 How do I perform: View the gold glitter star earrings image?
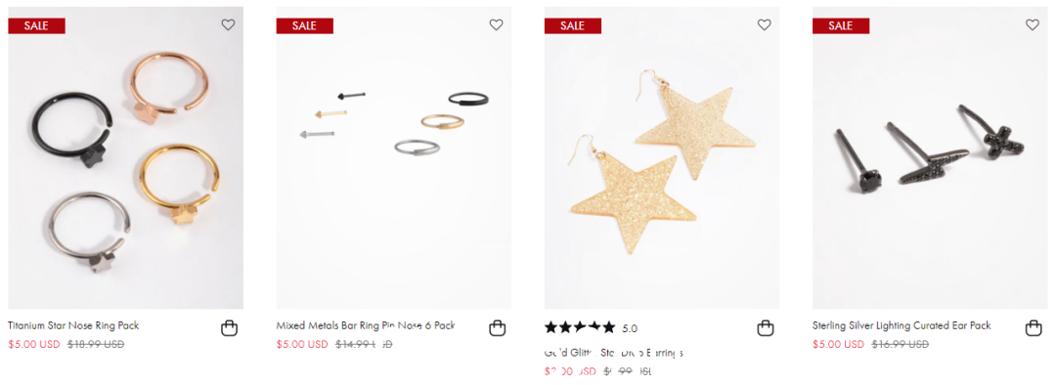[x=662, y=158]
